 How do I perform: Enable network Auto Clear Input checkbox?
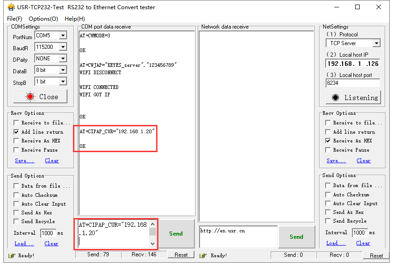(328, 203)
